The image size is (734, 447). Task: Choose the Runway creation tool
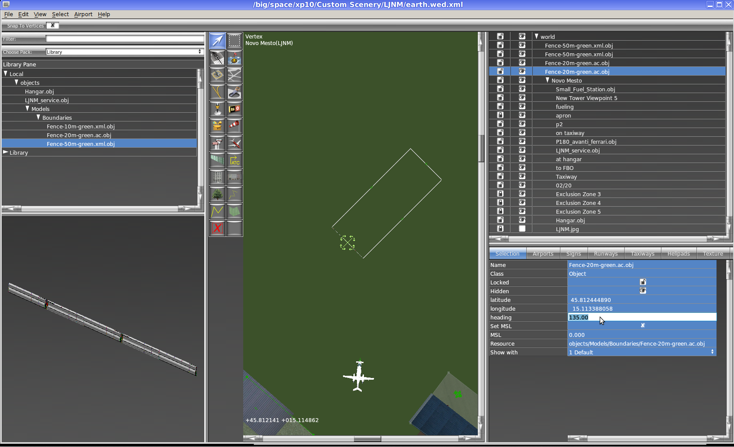pos(217,58)
